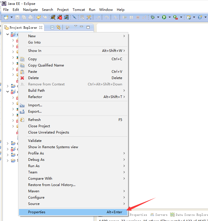This screenshot has width=208, height=221.
Task: Minimize the Project Explorer view
Action: click(81, 26)
